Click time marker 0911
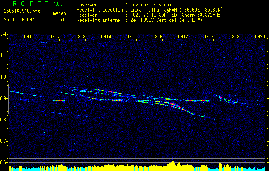 (29, 36)
